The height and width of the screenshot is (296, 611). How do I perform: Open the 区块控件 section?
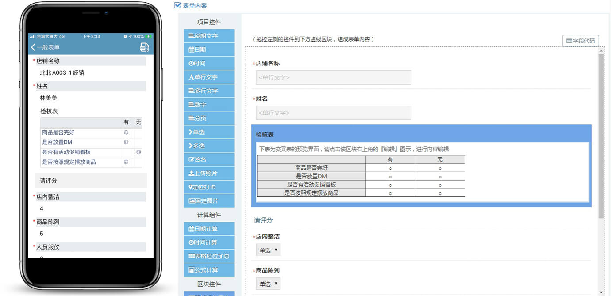point(209,284)
